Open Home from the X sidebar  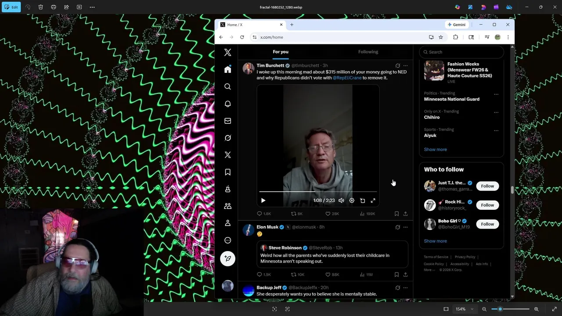click(227, 69)
